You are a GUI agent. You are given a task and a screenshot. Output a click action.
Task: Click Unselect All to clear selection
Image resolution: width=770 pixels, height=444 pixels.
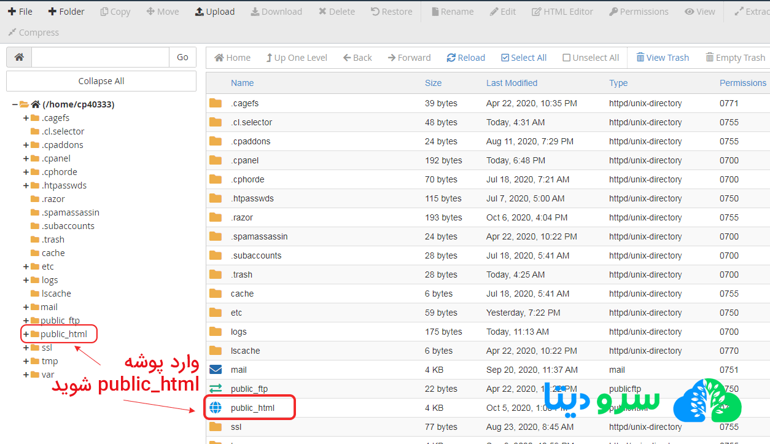coord(590,57)
